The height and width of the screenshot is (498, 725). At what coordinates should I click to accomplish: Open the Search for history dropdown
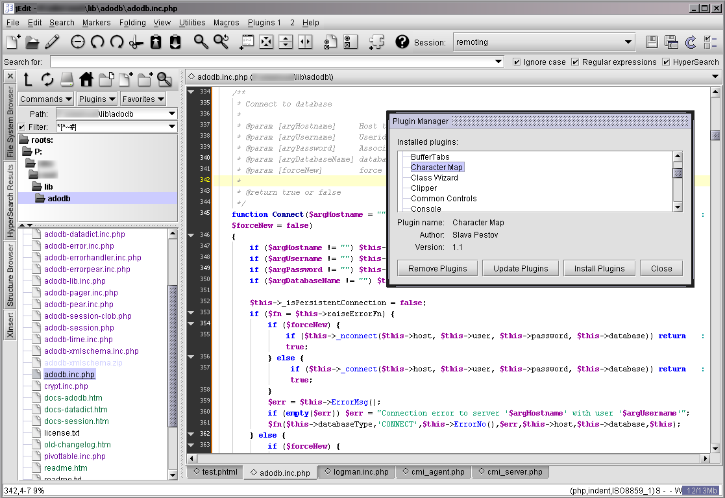coord(498,62)
